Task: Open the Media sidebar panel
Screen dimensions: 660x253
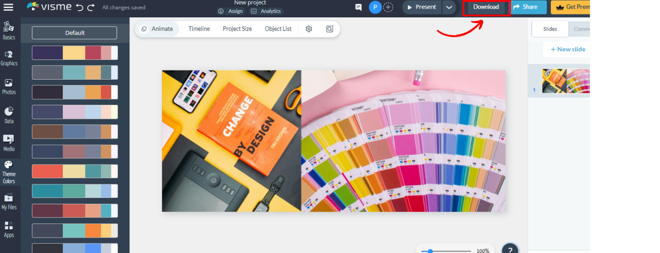Action: tap(9, 143)
